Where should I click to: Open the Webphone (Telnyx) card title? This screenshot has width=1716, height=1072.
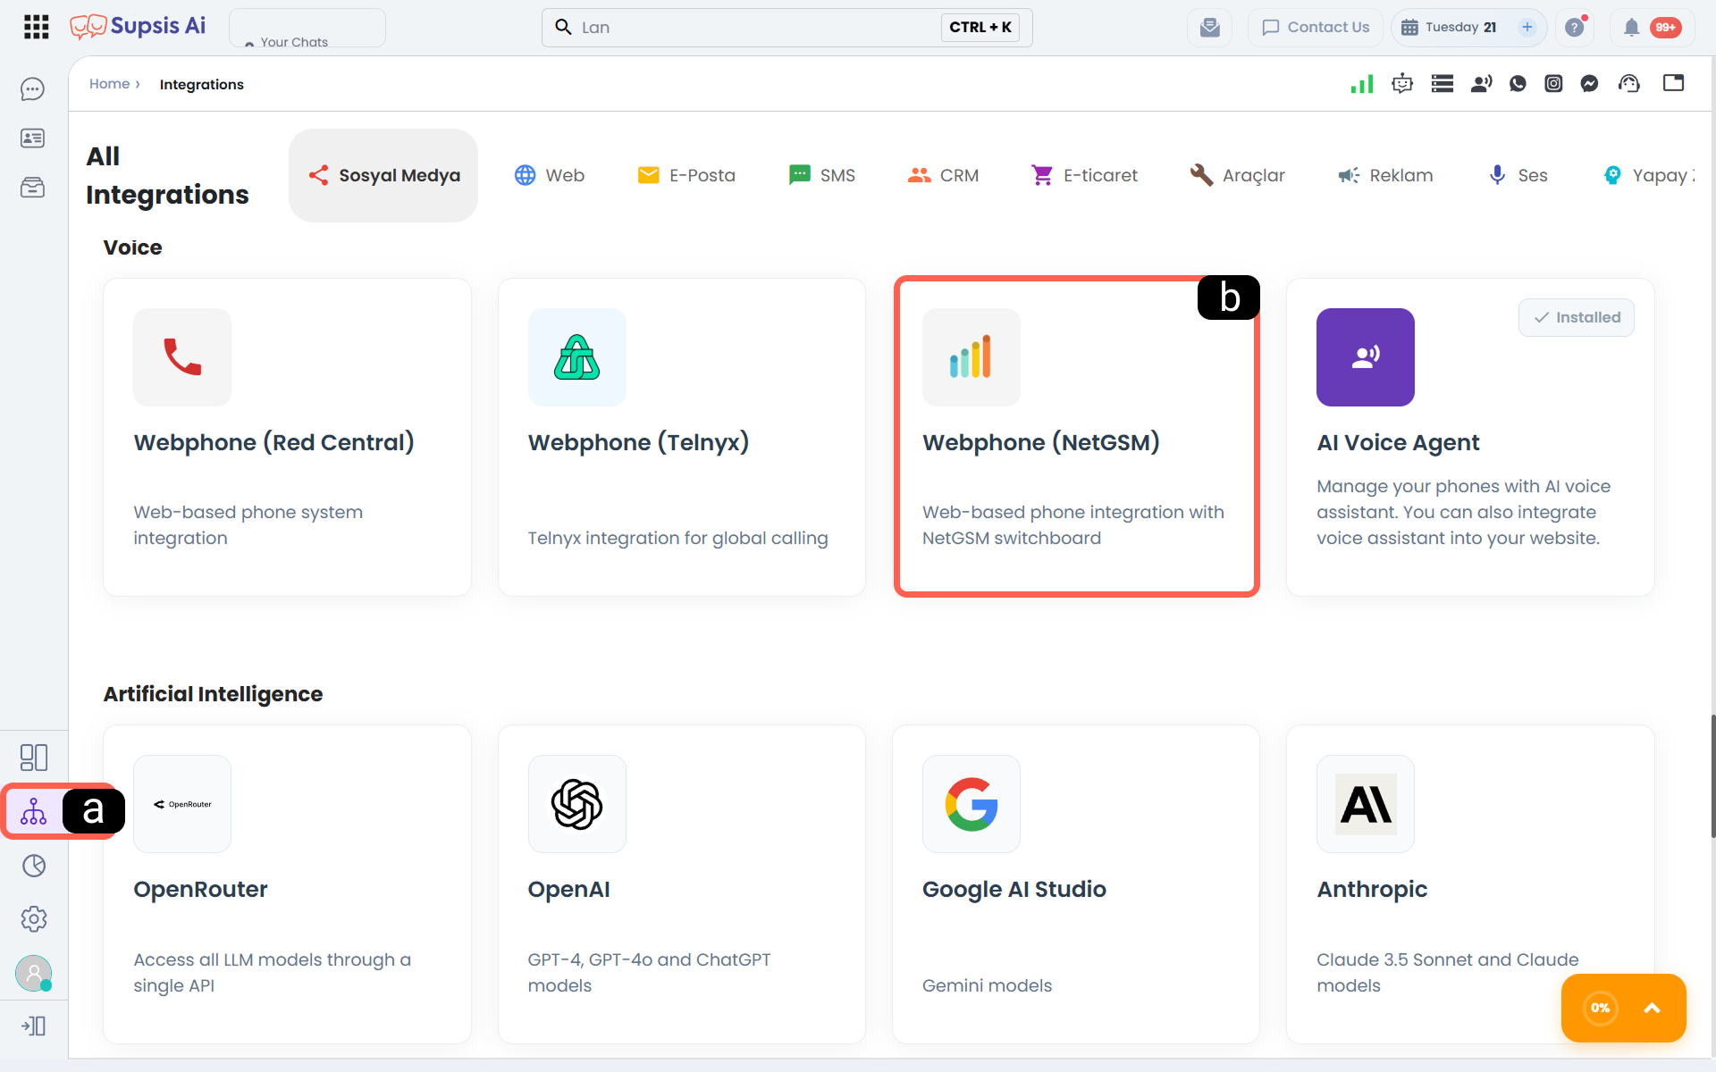point(638,442)
